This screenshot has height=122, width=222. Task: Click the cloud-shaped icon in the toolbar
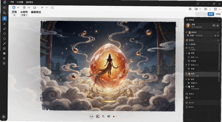tap(35, 7)
